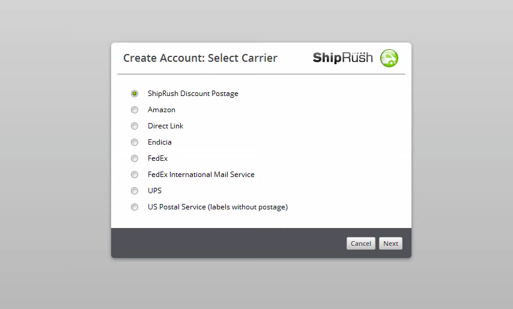Click the 'Endicia' label text
513x309 pixels.
pos(160,142)
